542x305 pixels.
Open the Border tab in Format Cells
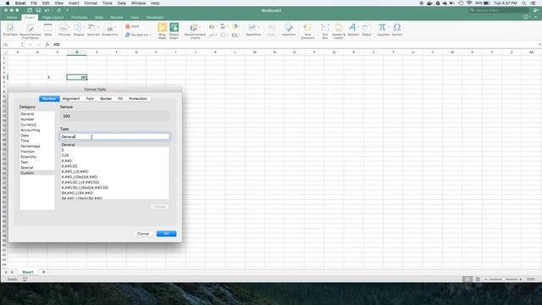pyautogui.click(x=106, y=98)
